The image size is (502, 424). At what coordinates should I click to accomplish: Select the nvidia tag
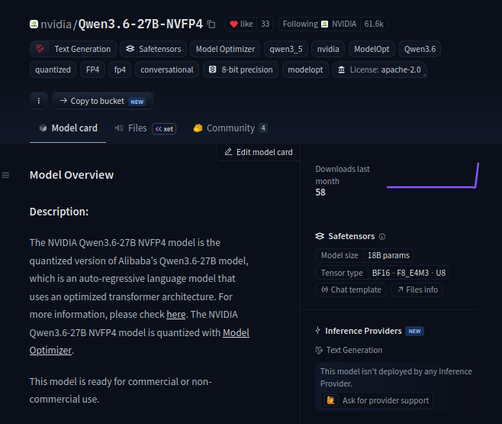(328, 49)
